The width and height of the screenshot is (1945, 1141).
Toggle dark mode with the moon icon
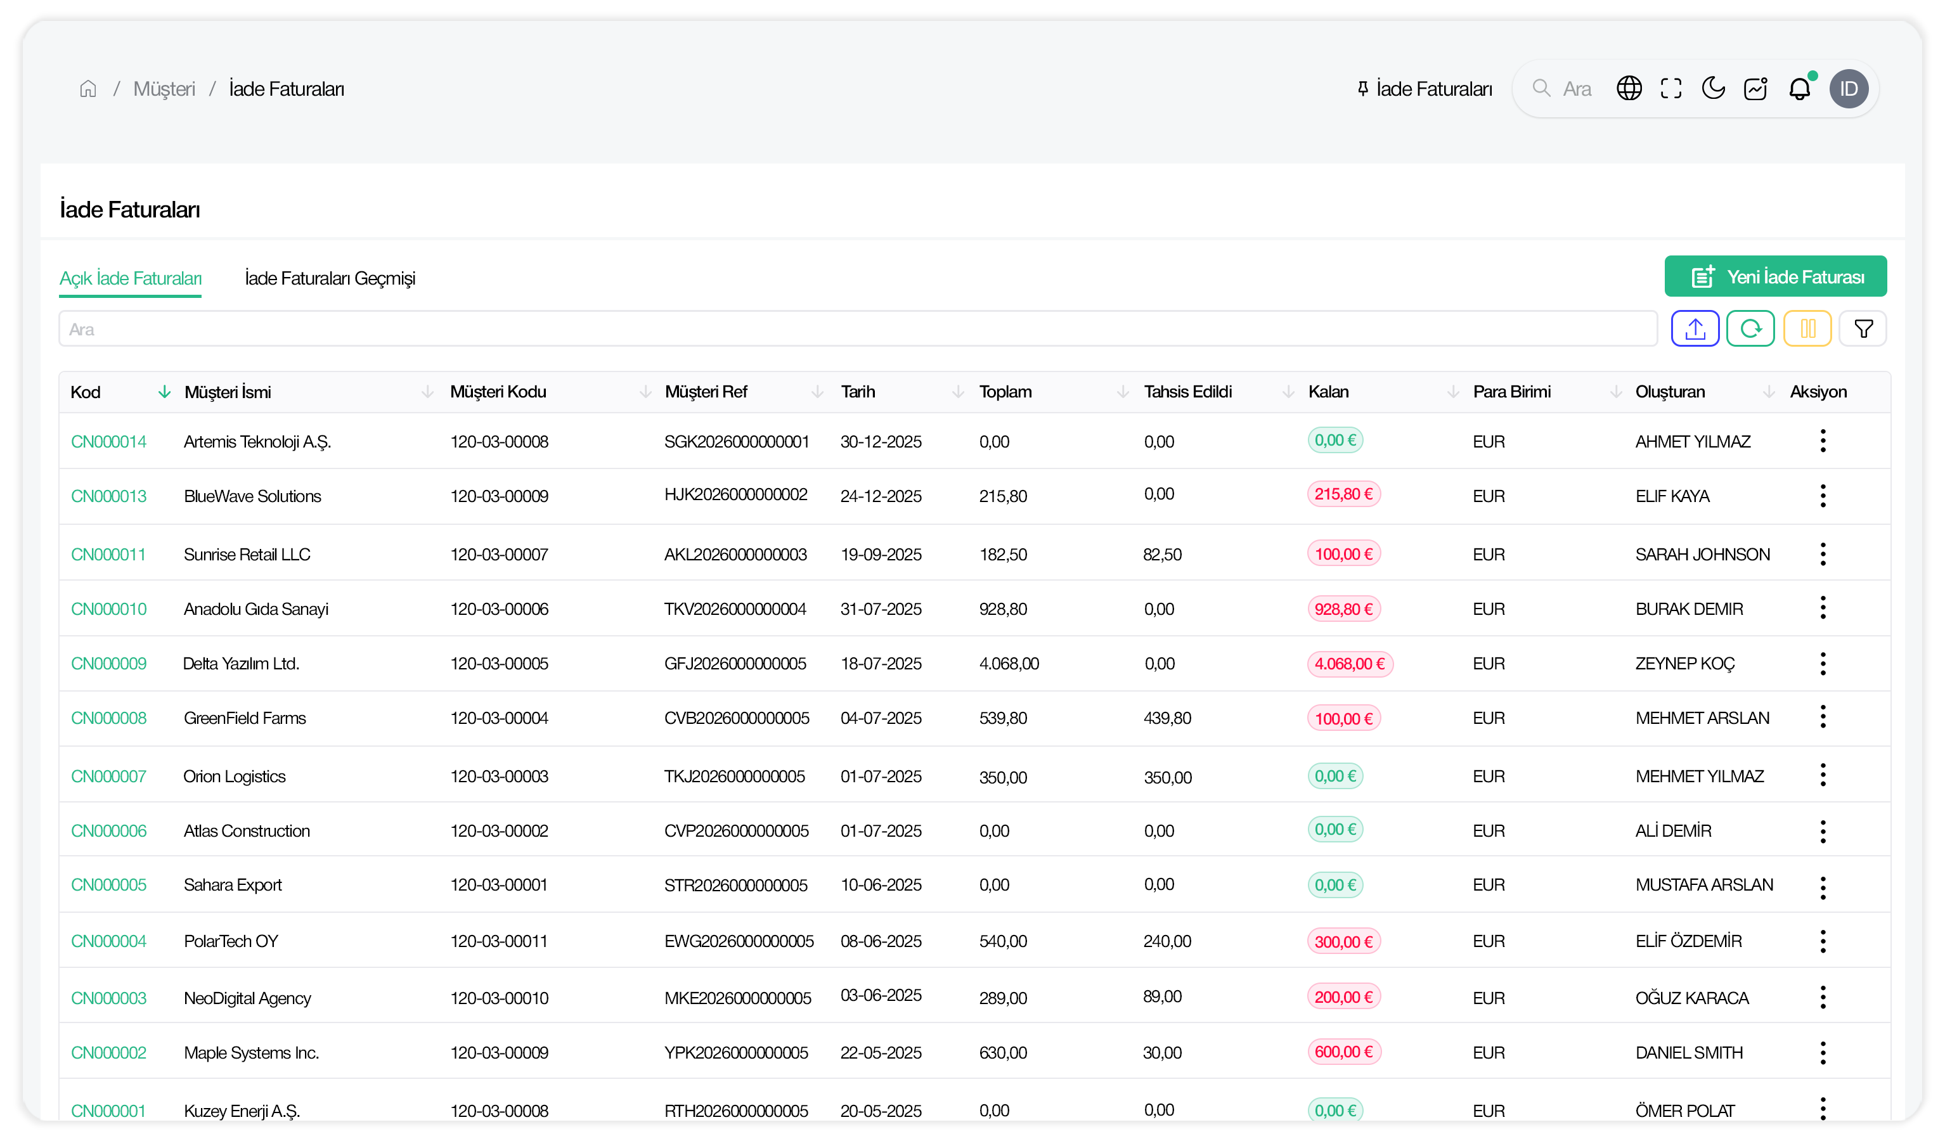1713,88
